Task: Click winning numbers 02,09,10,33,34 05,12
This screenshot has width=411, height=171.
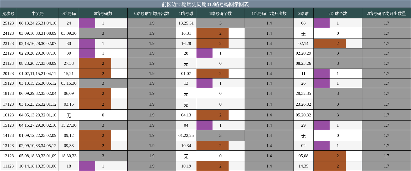Action: click(x=38, y=146)
